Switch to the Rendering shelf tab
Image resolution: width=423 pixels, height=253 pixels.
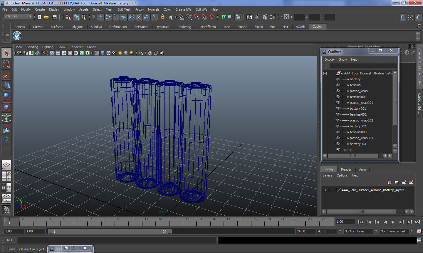[184, 27]
